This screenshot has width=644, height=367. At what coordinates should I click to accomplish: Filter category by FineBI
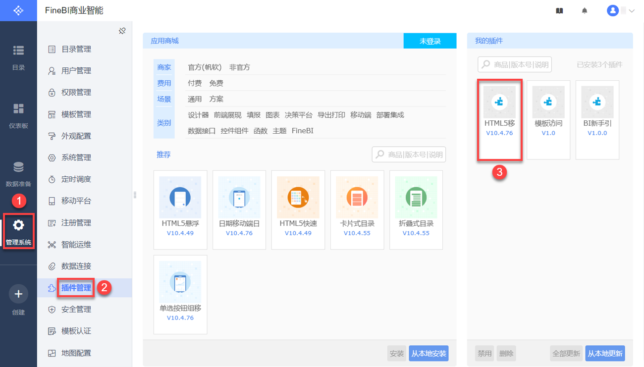point(303,131)
